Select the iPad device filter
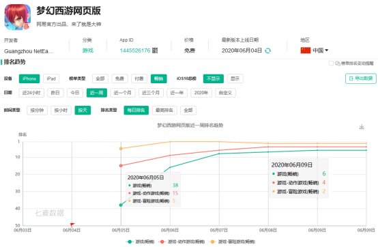The image size is (378, 247). click(x=51, y=78)
